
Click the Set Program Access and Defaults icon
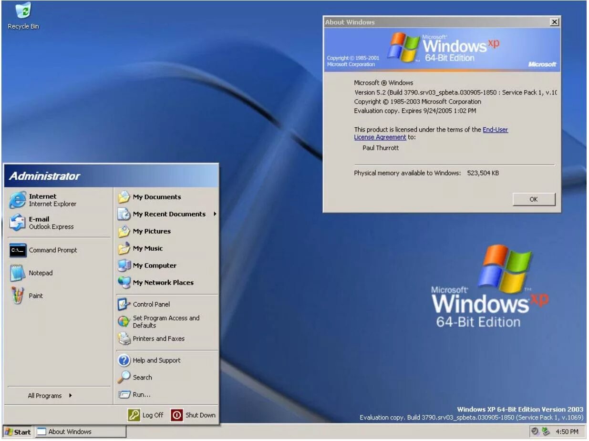coord(124,321)
